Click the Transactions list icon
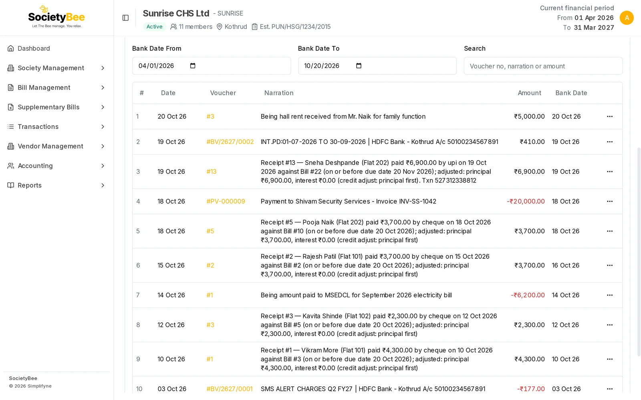641x400 pixels. click(x=11, y=127)
